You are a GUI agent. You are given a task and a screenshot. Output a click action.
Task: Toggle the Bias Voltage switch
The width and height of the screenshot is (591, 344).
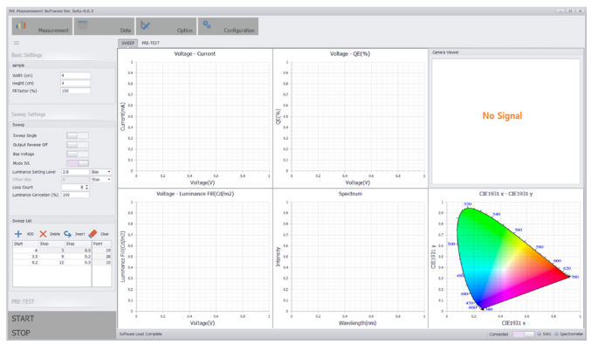pos(78,154)
